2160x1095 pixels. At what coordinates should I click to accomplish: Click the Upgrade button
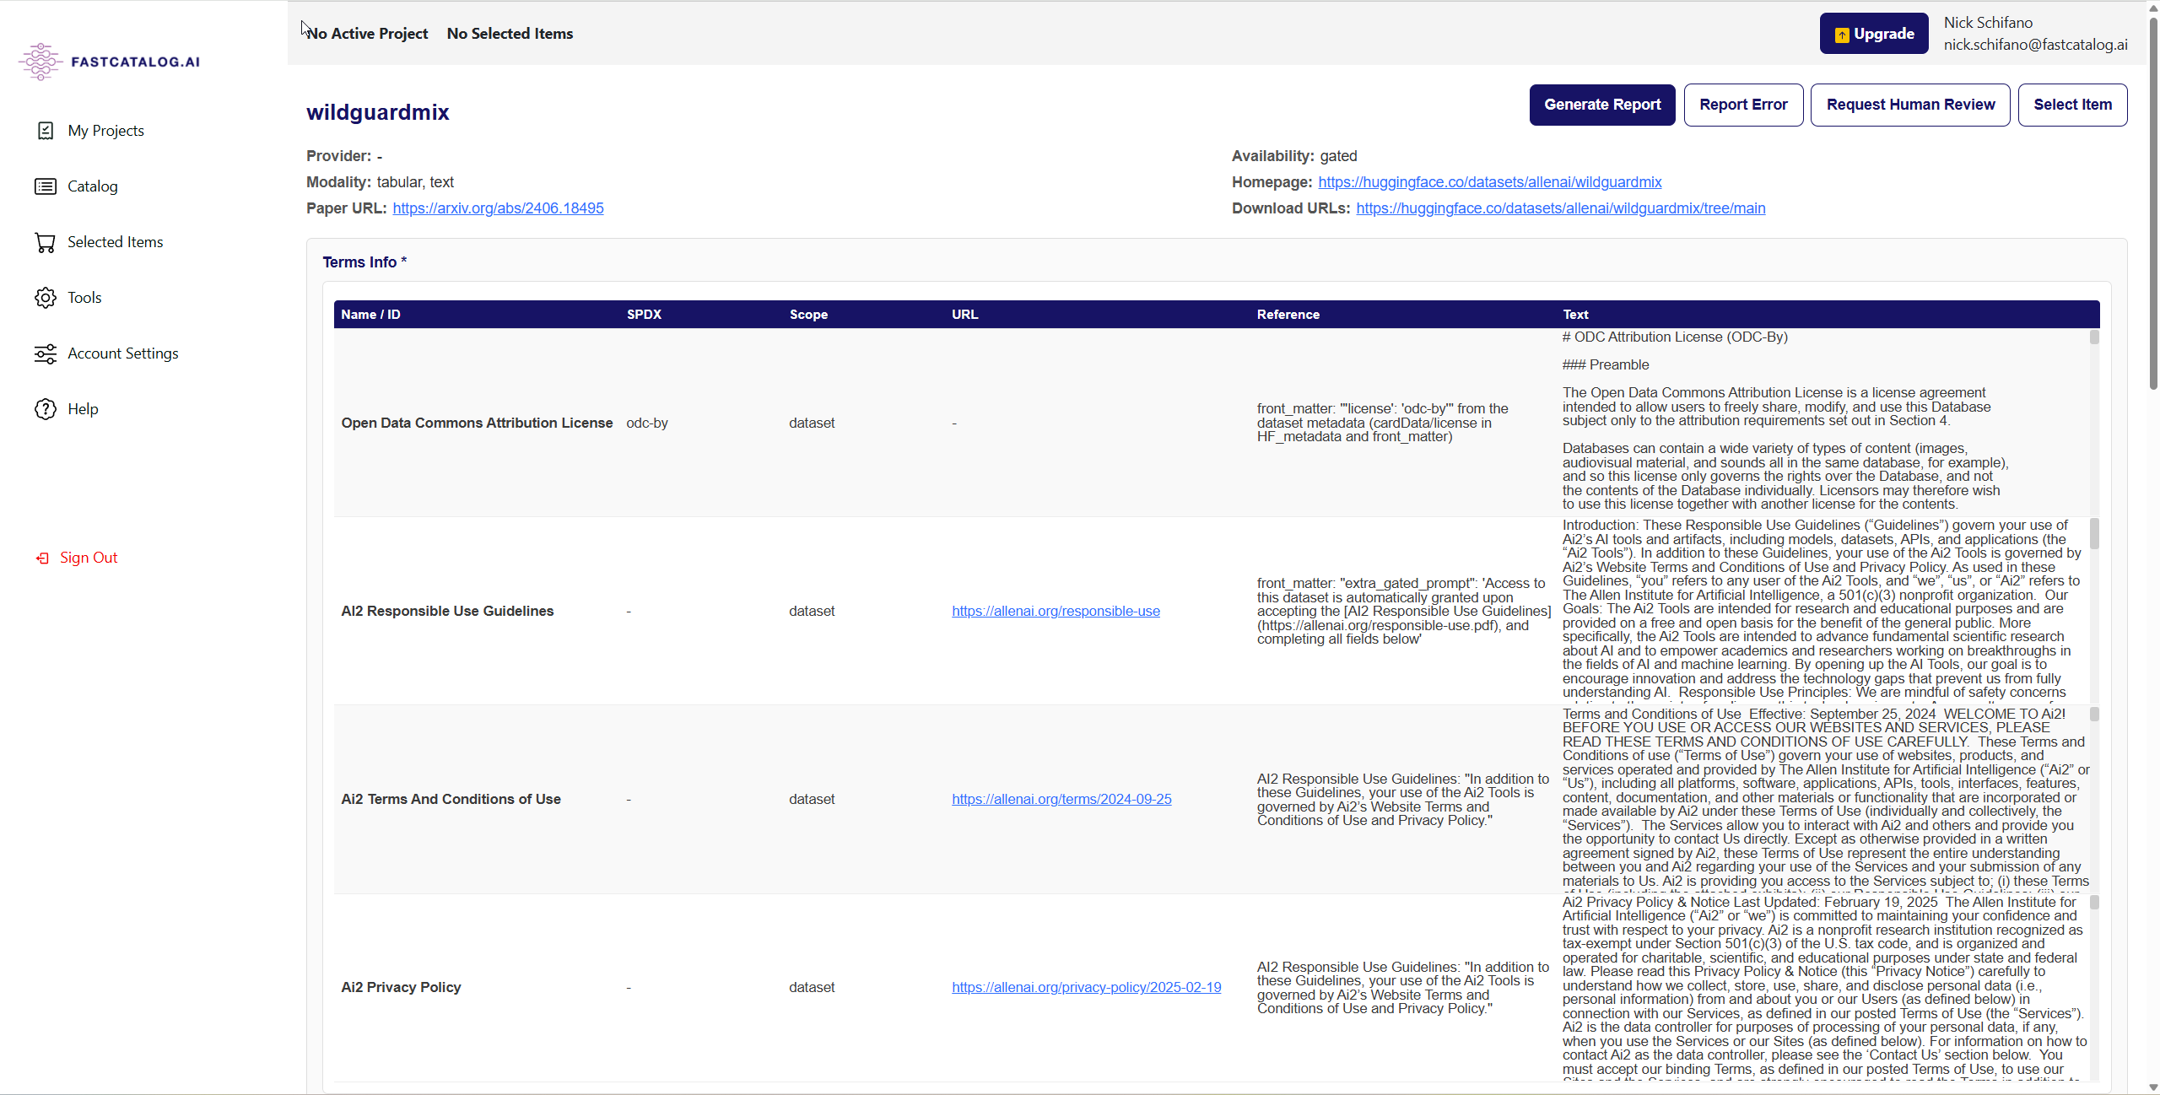point(1874,34)
